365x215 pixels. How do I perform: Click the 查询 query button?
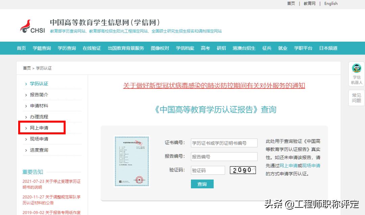point(202,184)
